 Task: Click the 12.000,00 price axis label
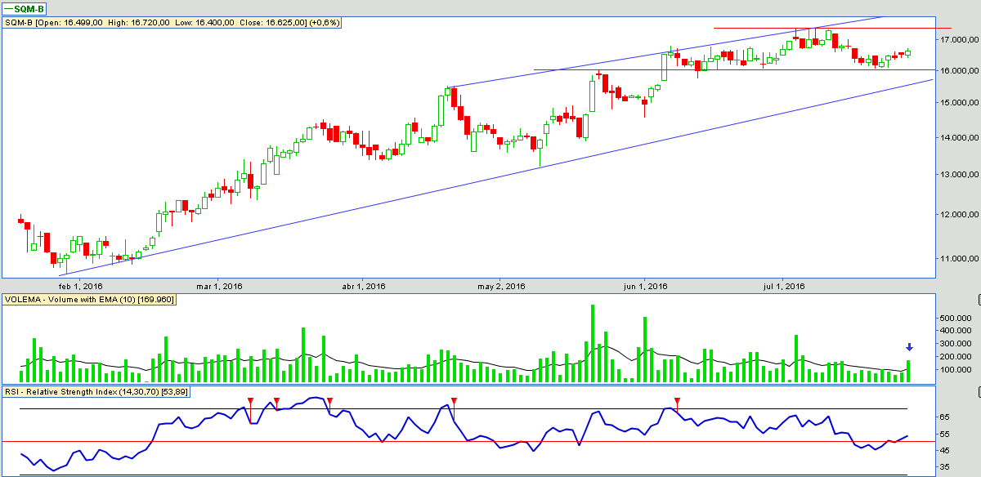tap(959, 215)
